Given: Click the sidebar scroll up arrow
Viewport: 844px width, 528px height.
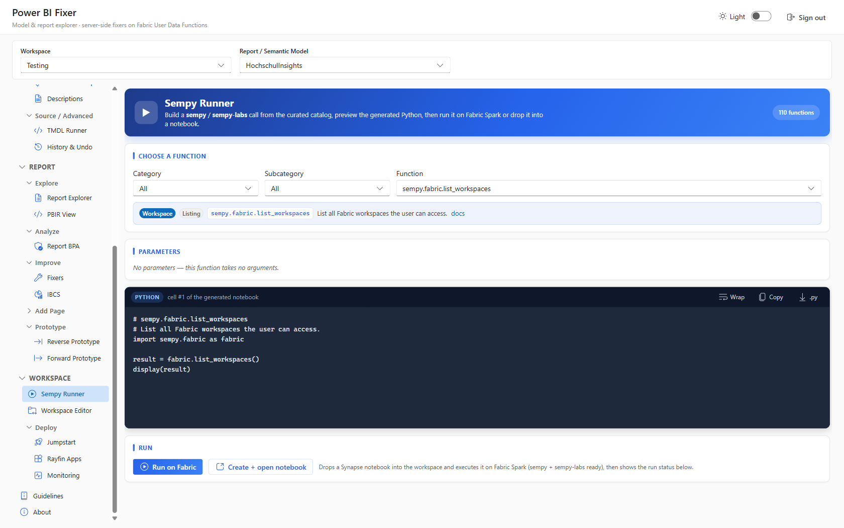Looking at the screenshot, I should coord(115,89).
